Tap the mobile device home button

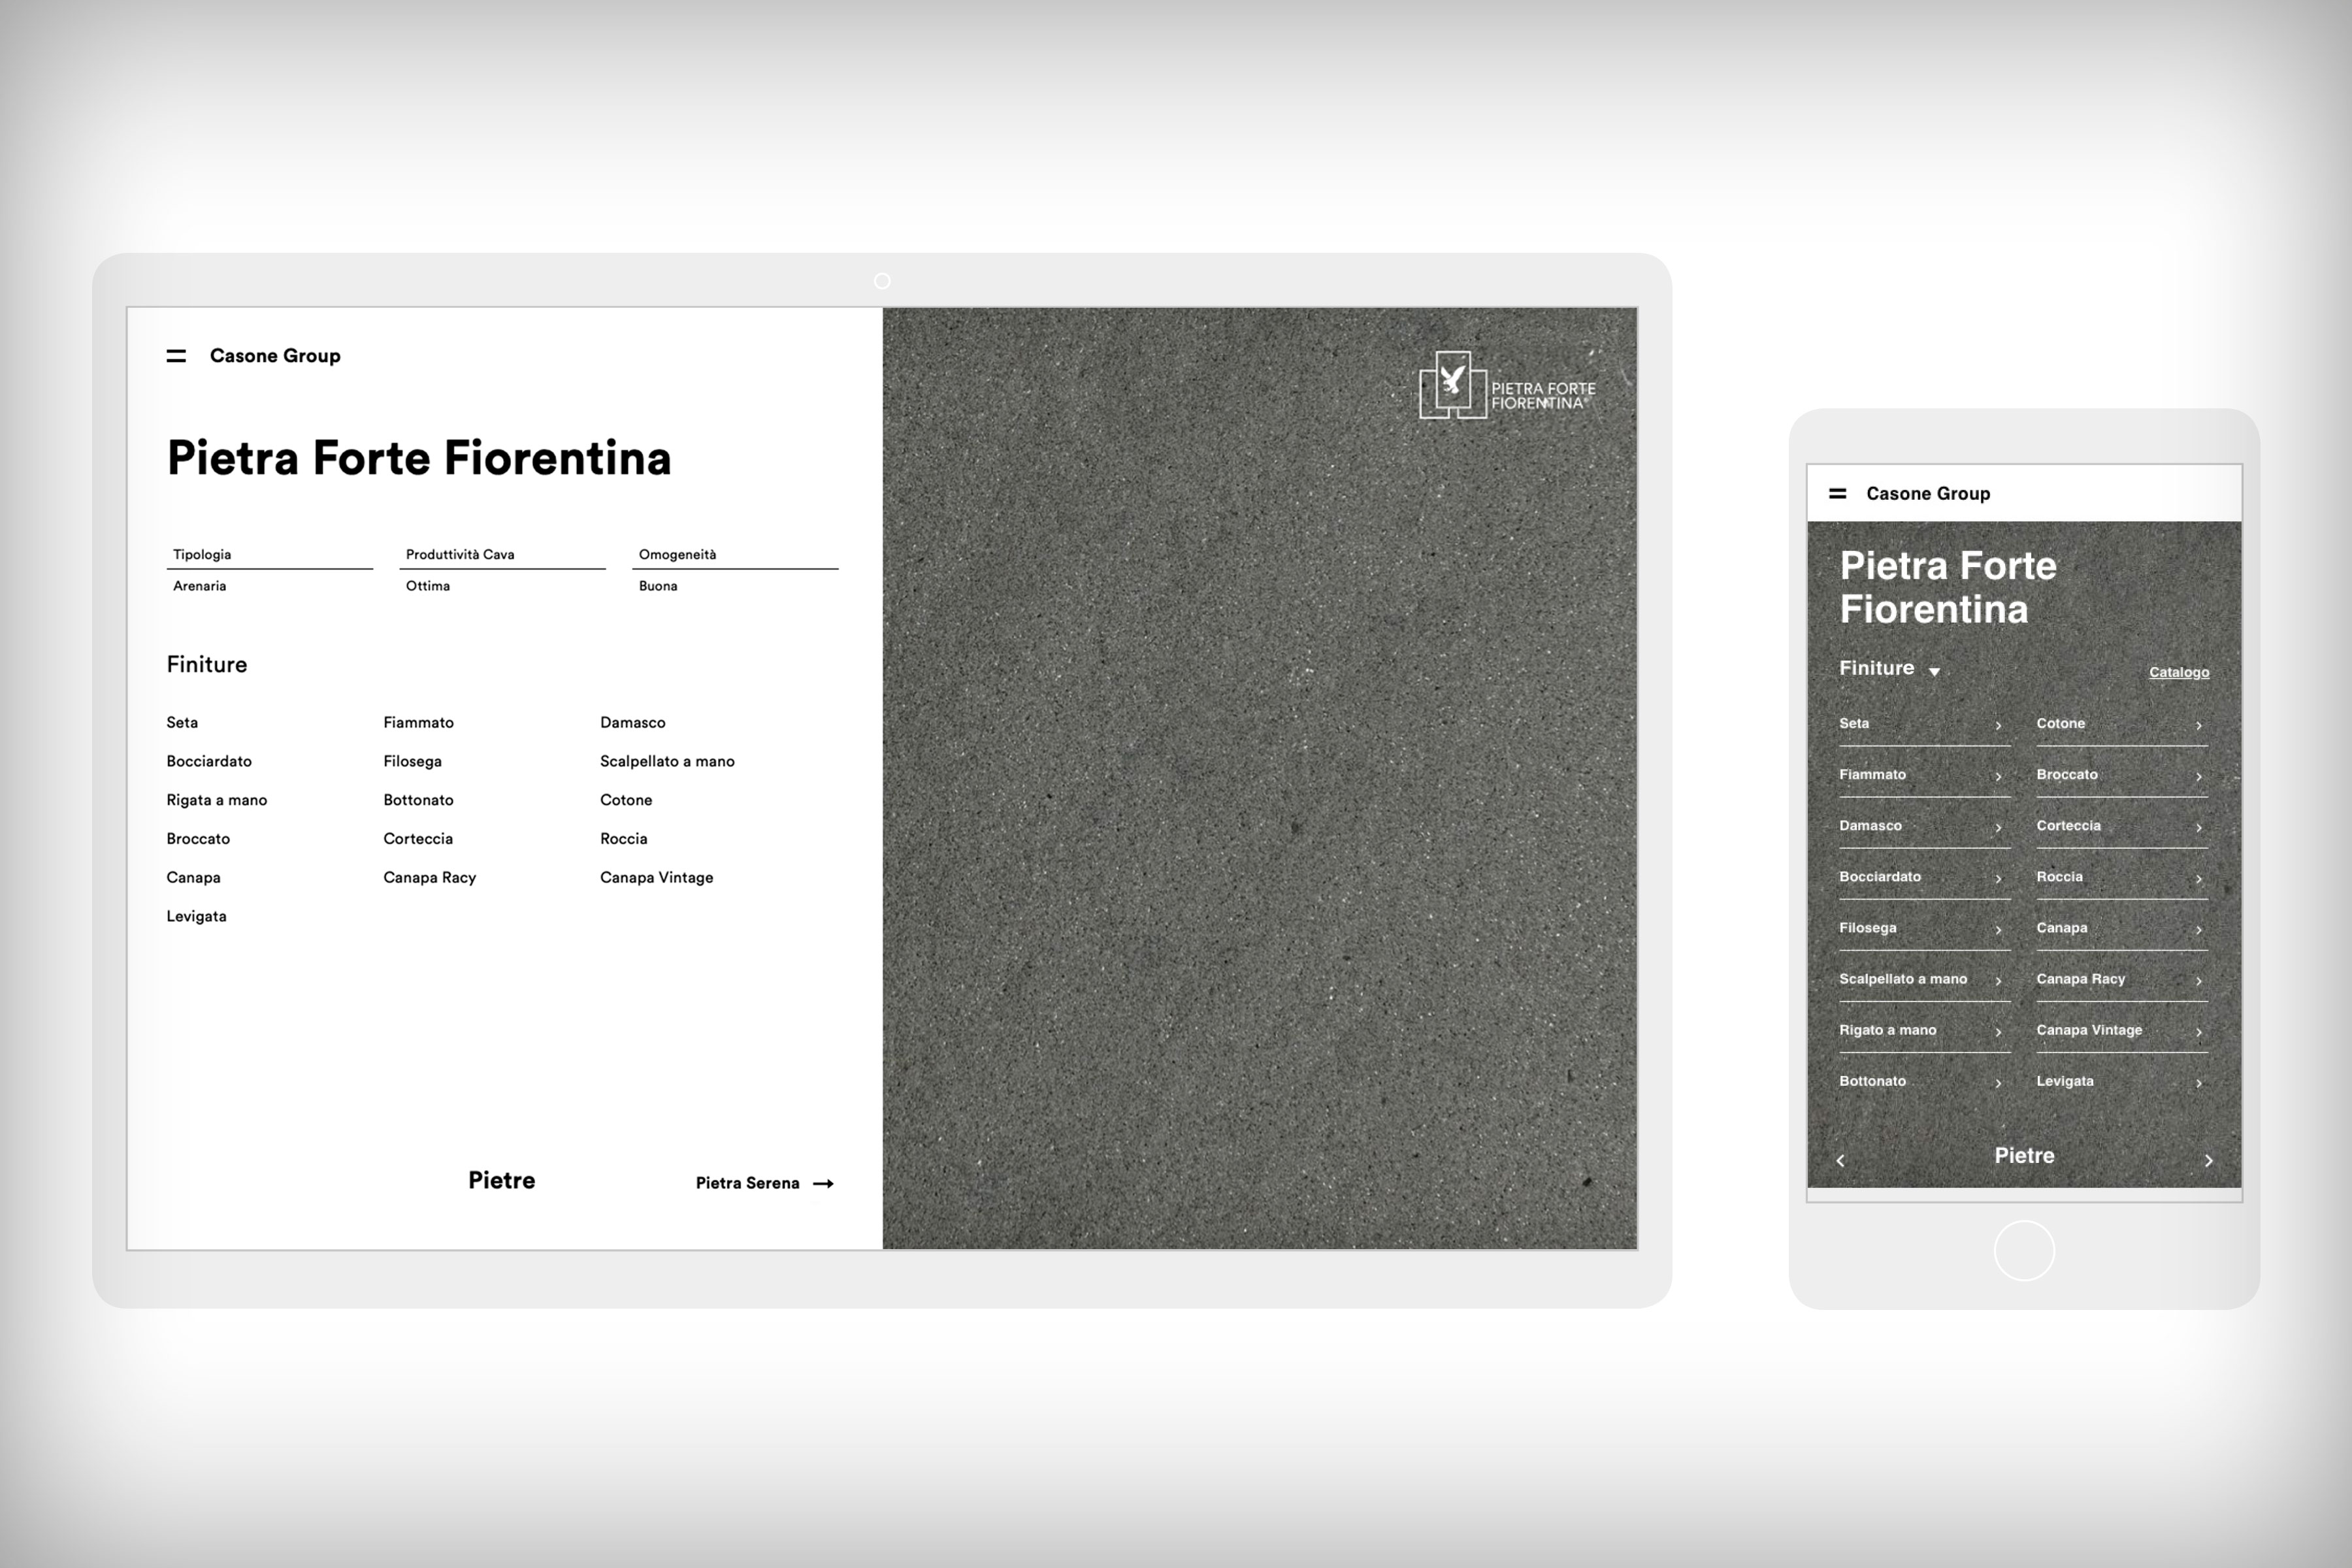(x=2024, y=1251)
